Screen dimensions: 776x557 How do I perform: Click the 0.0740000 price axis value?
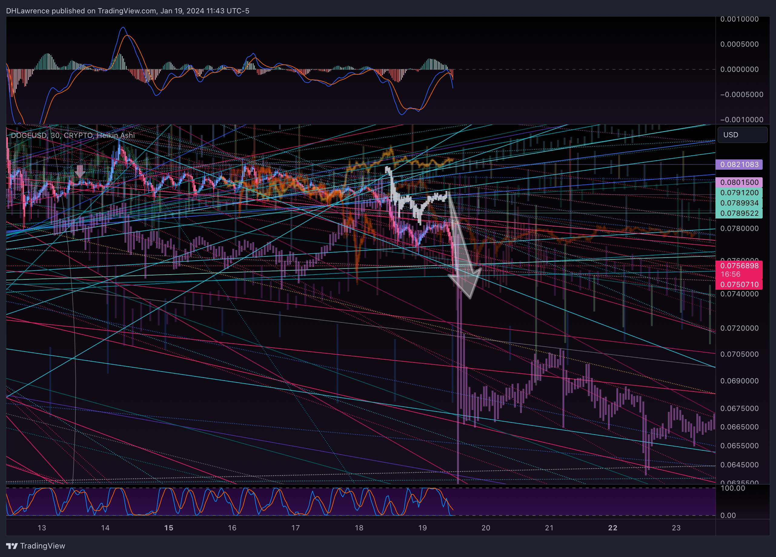(x=739, y=294)
